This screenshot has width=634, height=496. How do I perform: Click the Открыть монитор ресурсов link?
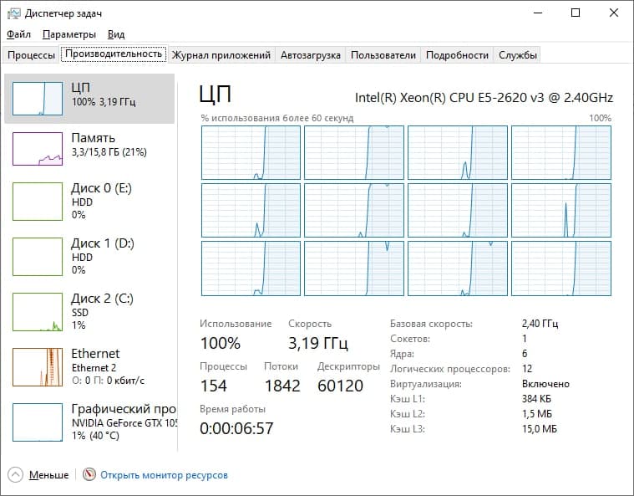pyautogui.click(x=164, y=475)
